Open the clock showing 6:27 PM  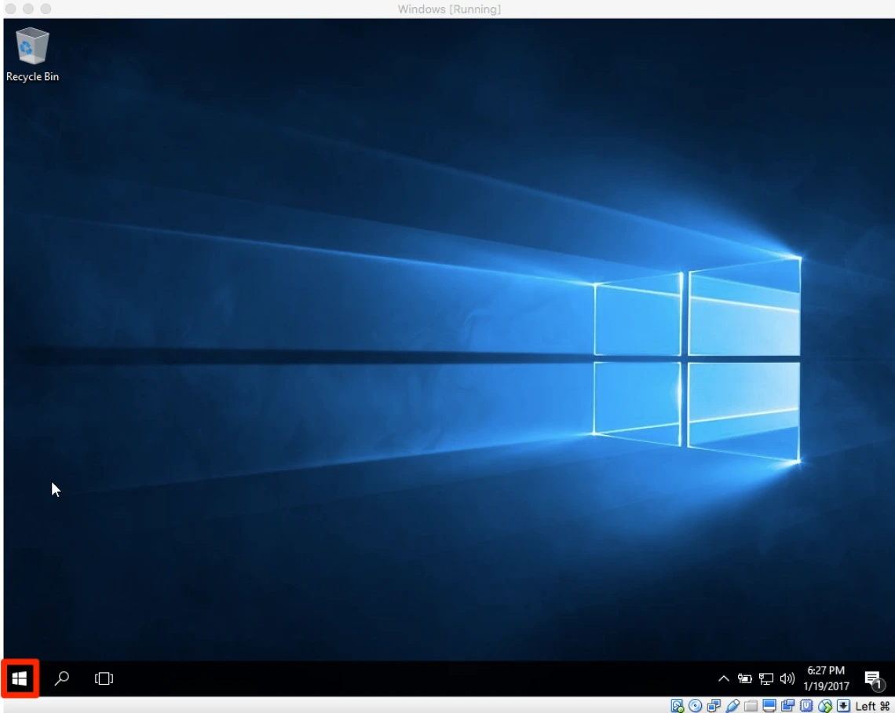click(x=826, y=678)
